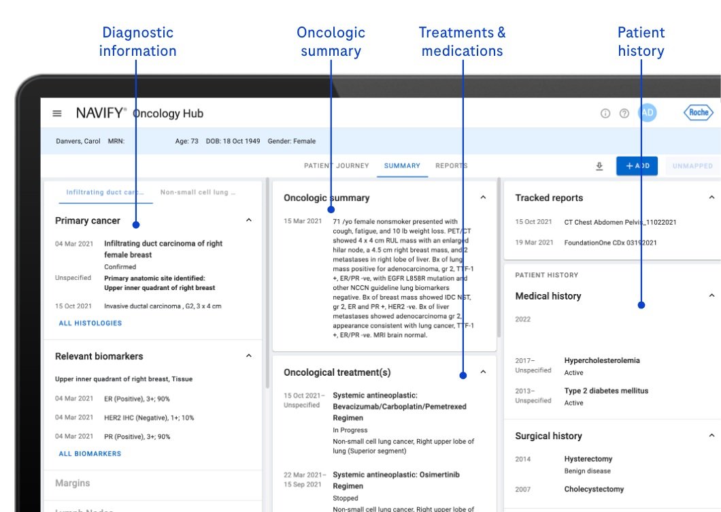Open the help question mark icon
The image size is (721, 512).
tap(624, 113)
